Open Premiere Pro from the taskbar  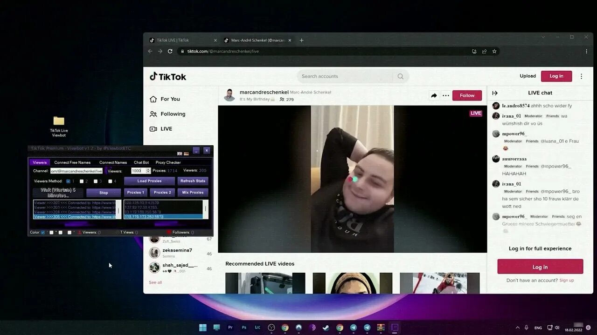pyautogui.click(x=230, y=328)
